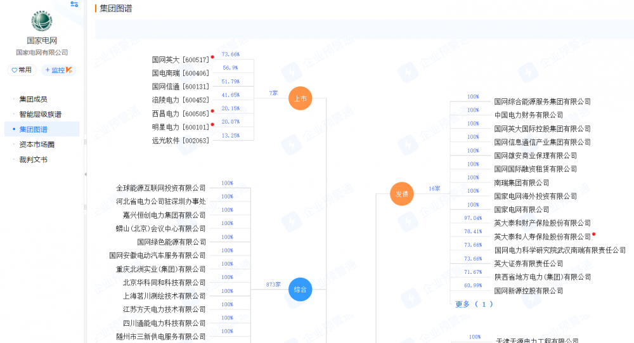Image resolution: width=634 pixels, height=343 pixels.
Task: Open the settings toggle icon above logo
Action: pyautogui.click(x=74, y=4)
